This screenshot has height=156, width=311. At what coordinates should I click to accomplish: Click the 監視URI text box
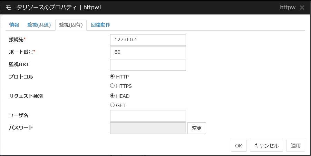(x=148, y=65)
